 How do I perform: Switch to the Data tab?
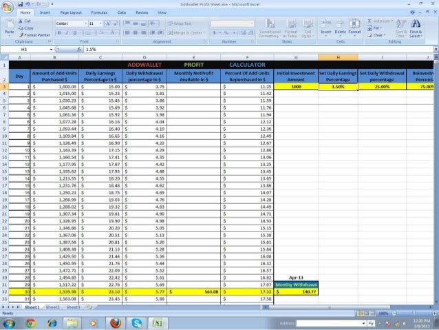click(x=122, y=12)
